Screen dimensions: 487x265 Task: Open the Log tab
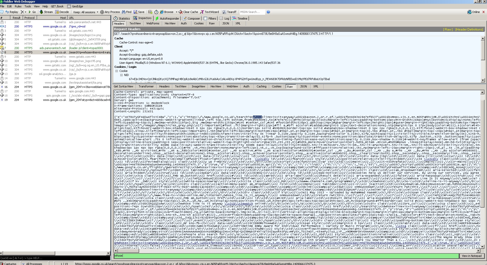tap(225, 19)
